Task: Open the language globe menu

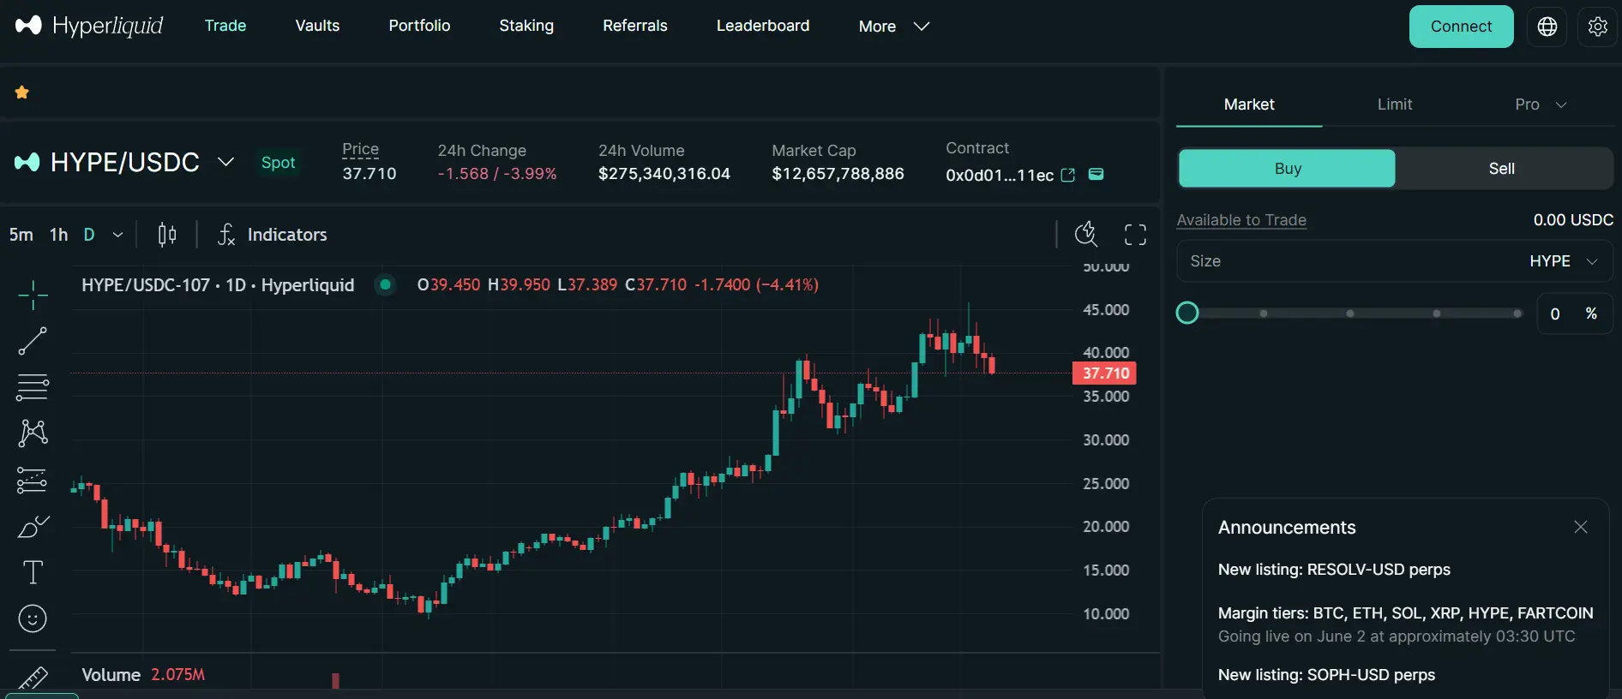Action: pos(1547,27)
